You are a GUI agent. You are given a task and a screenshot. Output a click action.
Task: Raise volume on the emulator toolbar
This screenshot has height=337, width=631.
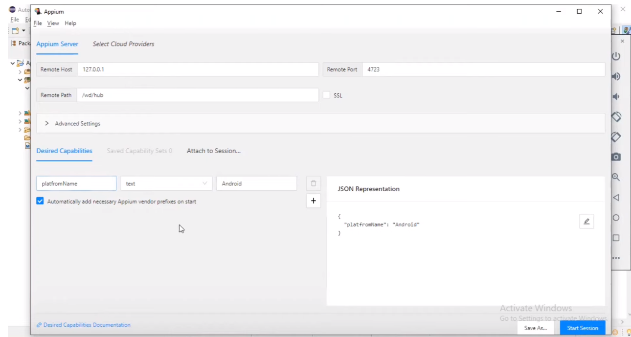coord(616,76)
